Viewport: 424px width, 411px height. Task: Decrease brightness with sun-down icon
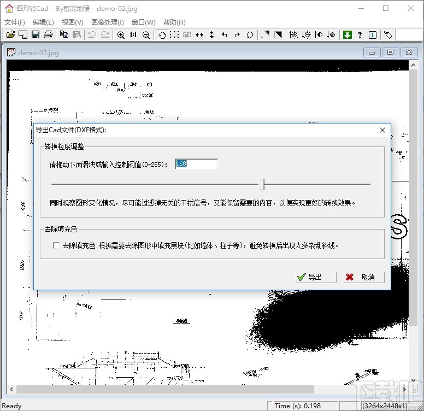[x=307, y=34]
